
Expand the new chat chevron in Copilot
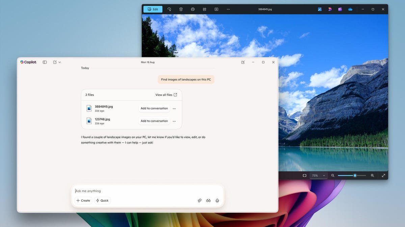click(59, 62)
